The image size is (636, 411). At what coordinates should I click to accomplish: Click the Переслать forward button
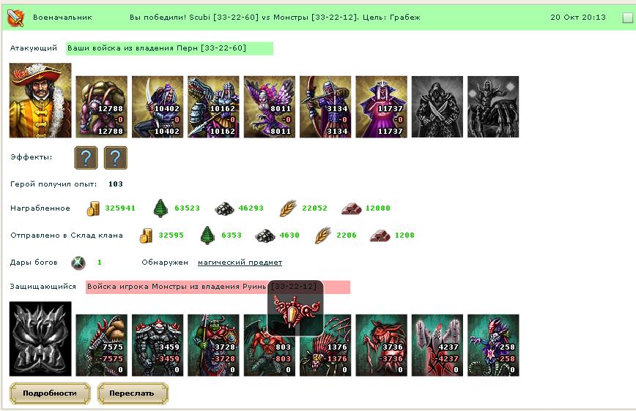[x=132, y=393]
